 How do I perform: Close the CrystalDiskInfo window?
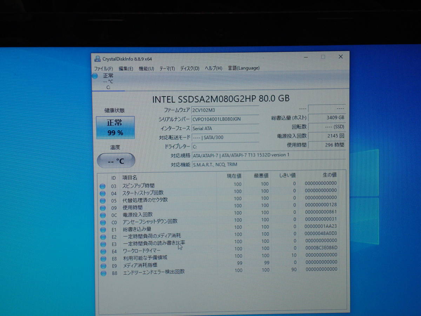[x=341, y=57]
